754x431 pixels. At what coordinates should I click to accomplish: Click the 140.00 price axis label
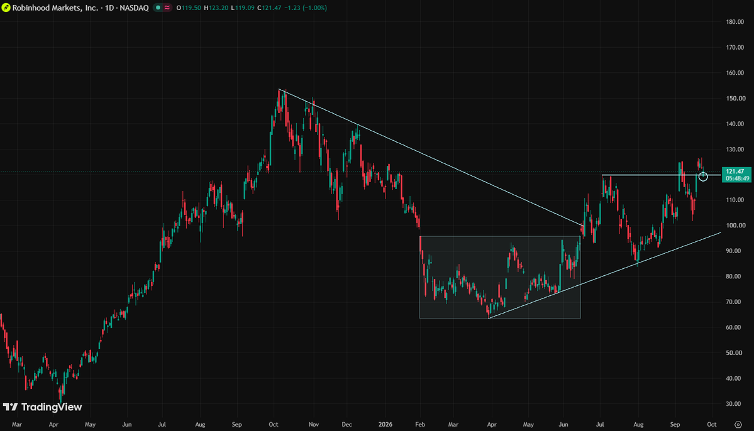735,124
